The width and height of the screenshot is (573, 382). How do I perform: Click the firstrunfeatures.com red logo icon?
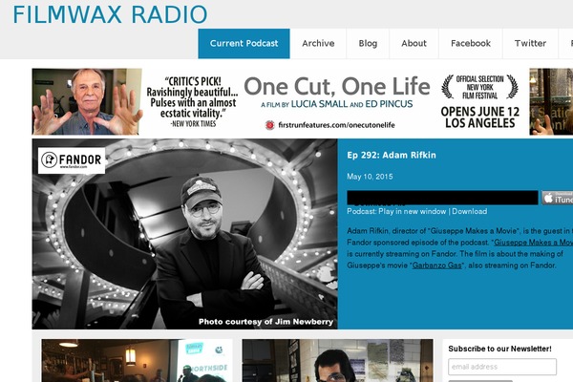coord(269,125)
